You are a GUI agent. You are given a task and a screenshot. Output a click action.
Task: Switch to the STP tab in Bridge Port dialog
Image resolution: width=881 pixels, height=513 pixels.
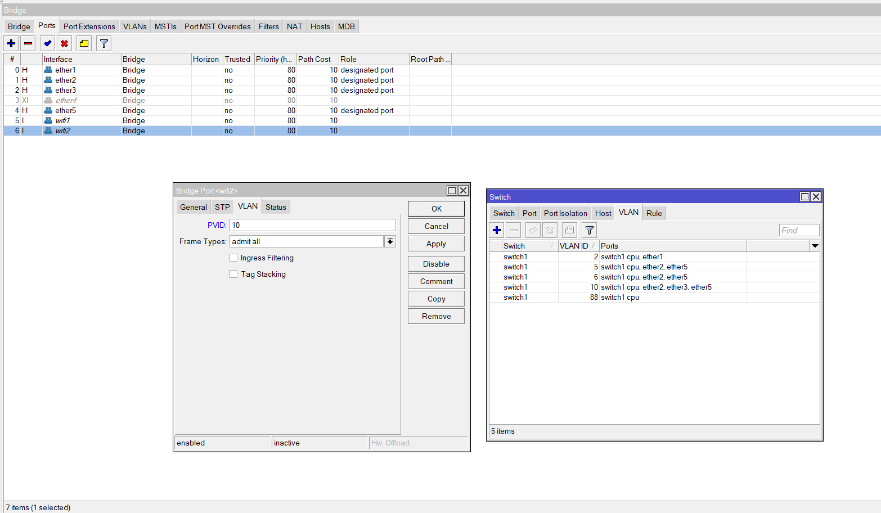coord(222,206)
